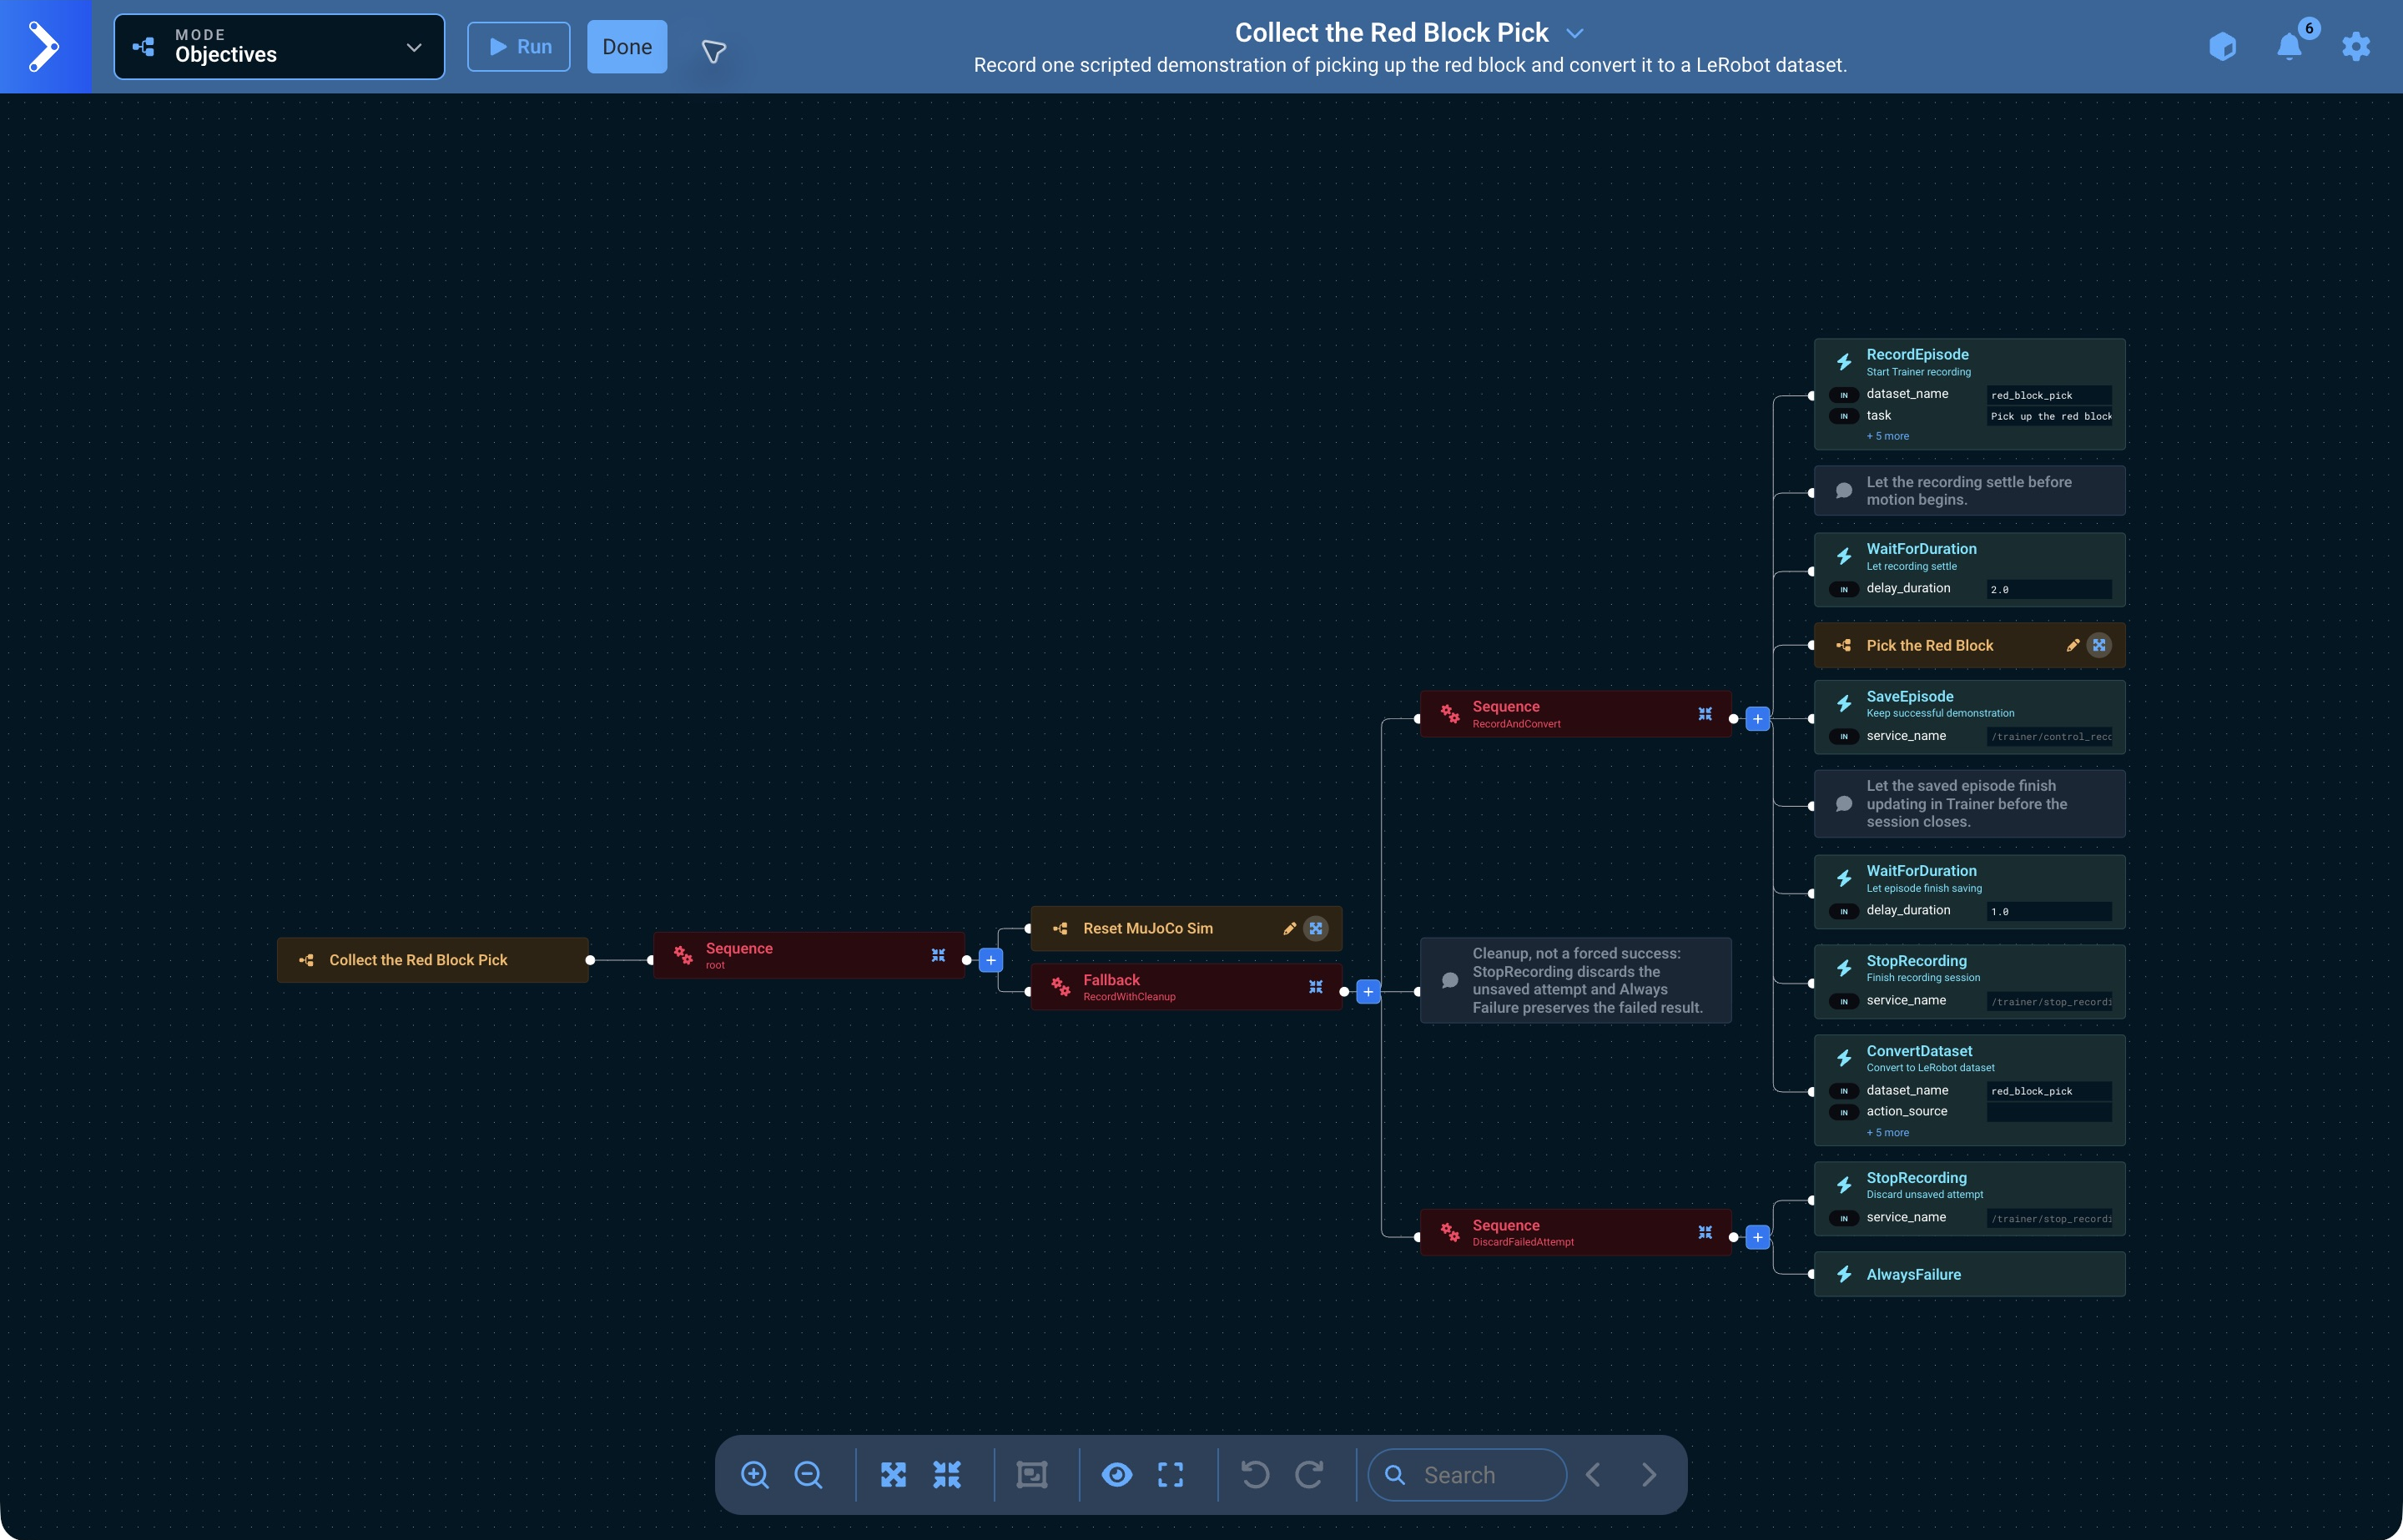Click RecordEpisode dataset_name value field
The width and height of the screenshot is (2403, 1540).
tap(2049, 395)
